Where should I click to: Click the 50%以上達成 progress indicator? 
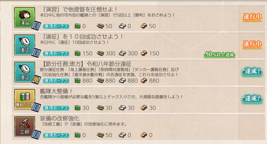pyautogui.click(x=220, y=55)
